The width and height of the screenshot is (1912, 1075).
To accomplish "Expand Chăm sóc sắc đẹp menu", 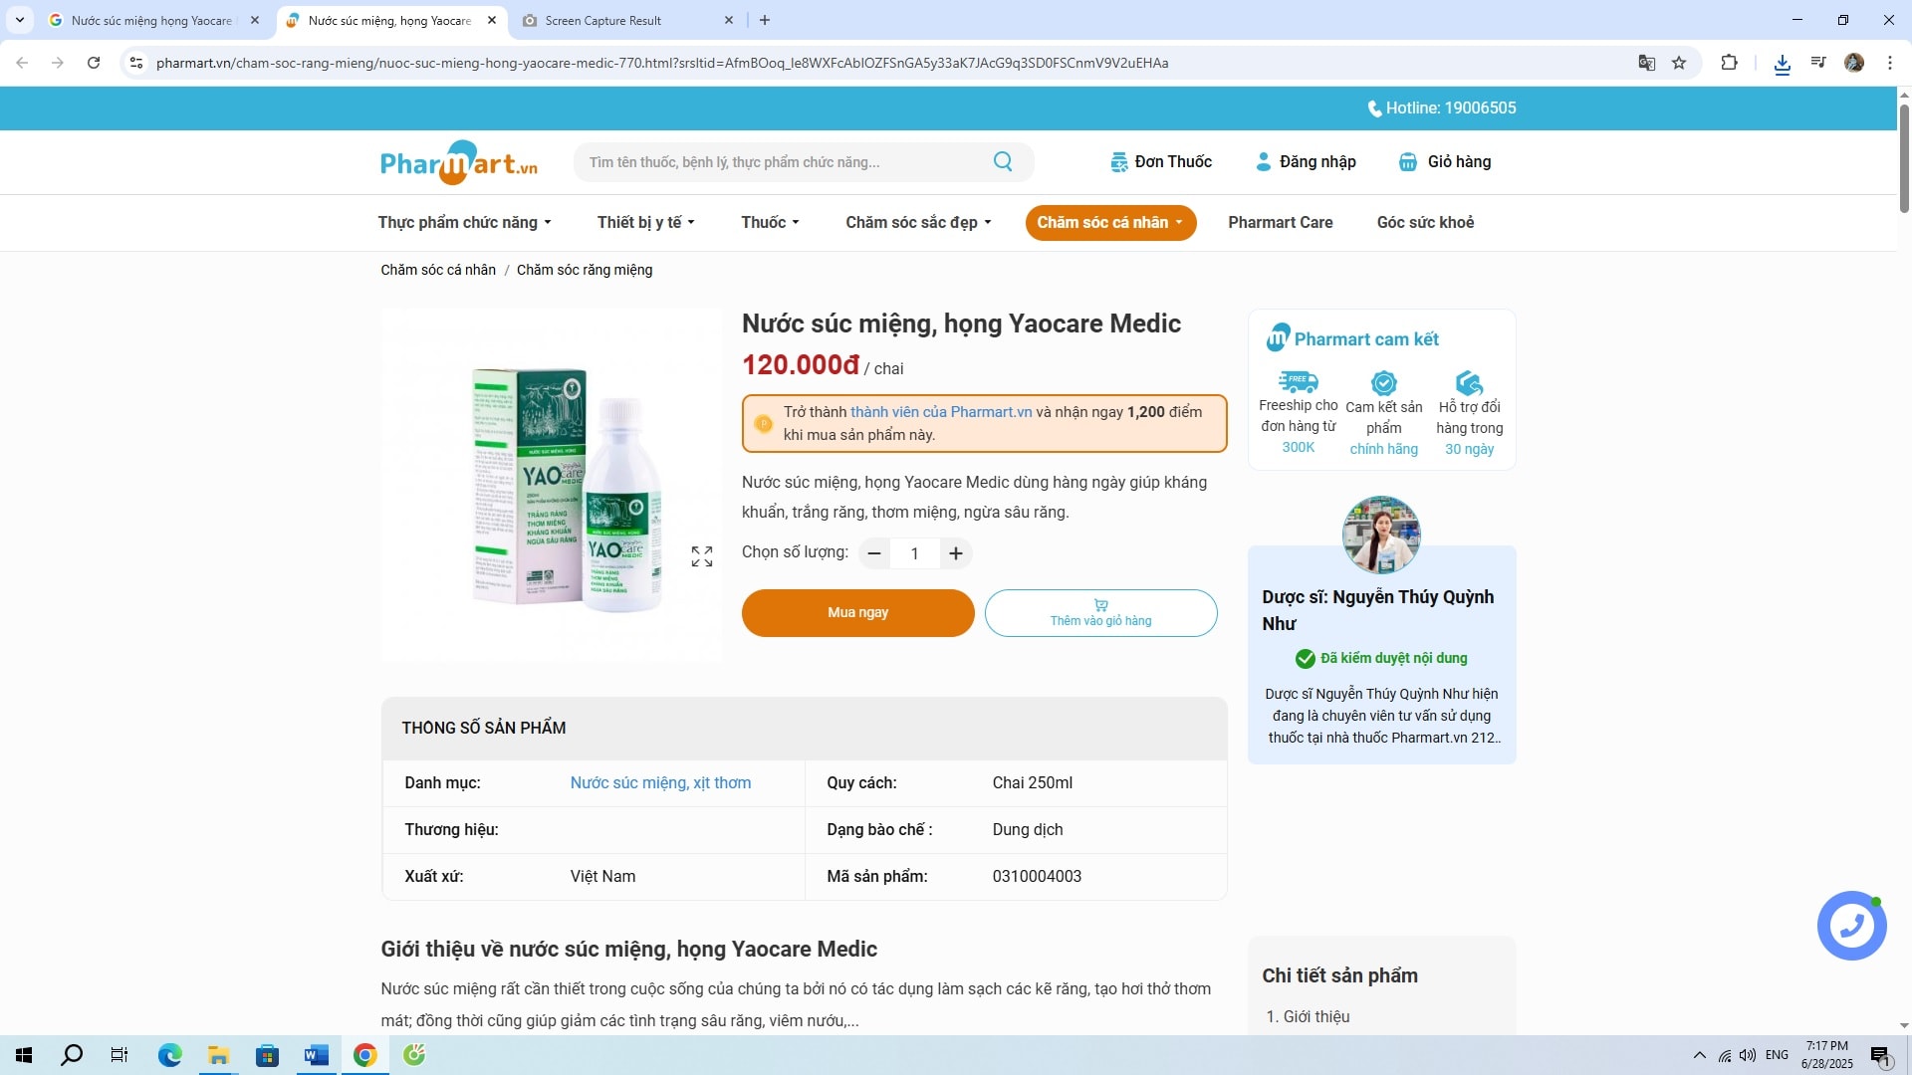I will [x=918, y=222].
